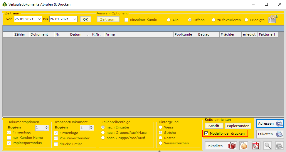Select the Erledigte radio button
The height and width of the screenshot is (152, 286).
point(246,20)
